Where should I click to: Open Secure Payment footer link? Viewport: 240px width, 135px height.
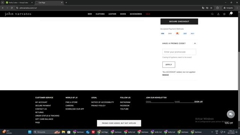coord(43,106)
